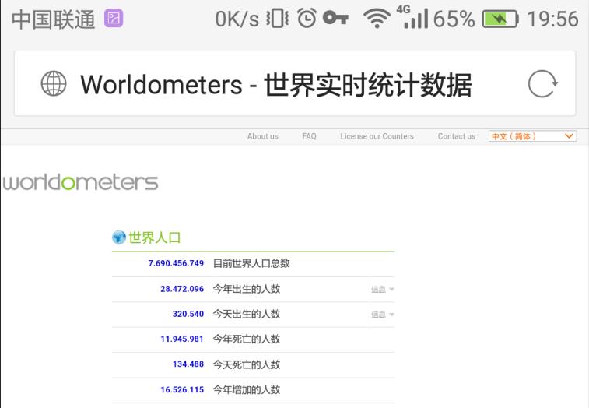Image resolution: width=589 pixels, height=408 pixels.
Task: Click the 11.945.981 deaths this year value
Action: coord(182,339)
